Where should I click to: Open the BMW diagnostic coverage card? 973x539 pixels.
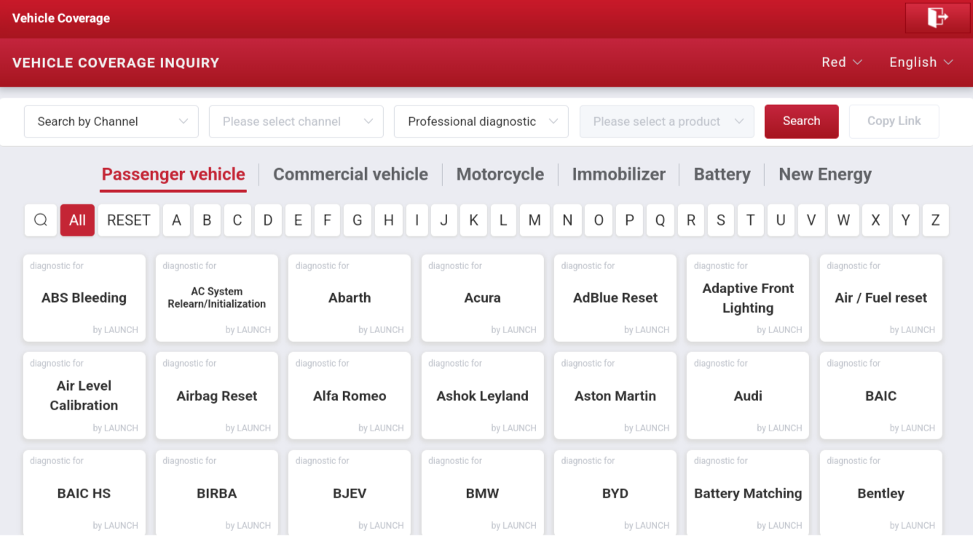[482, 493]
